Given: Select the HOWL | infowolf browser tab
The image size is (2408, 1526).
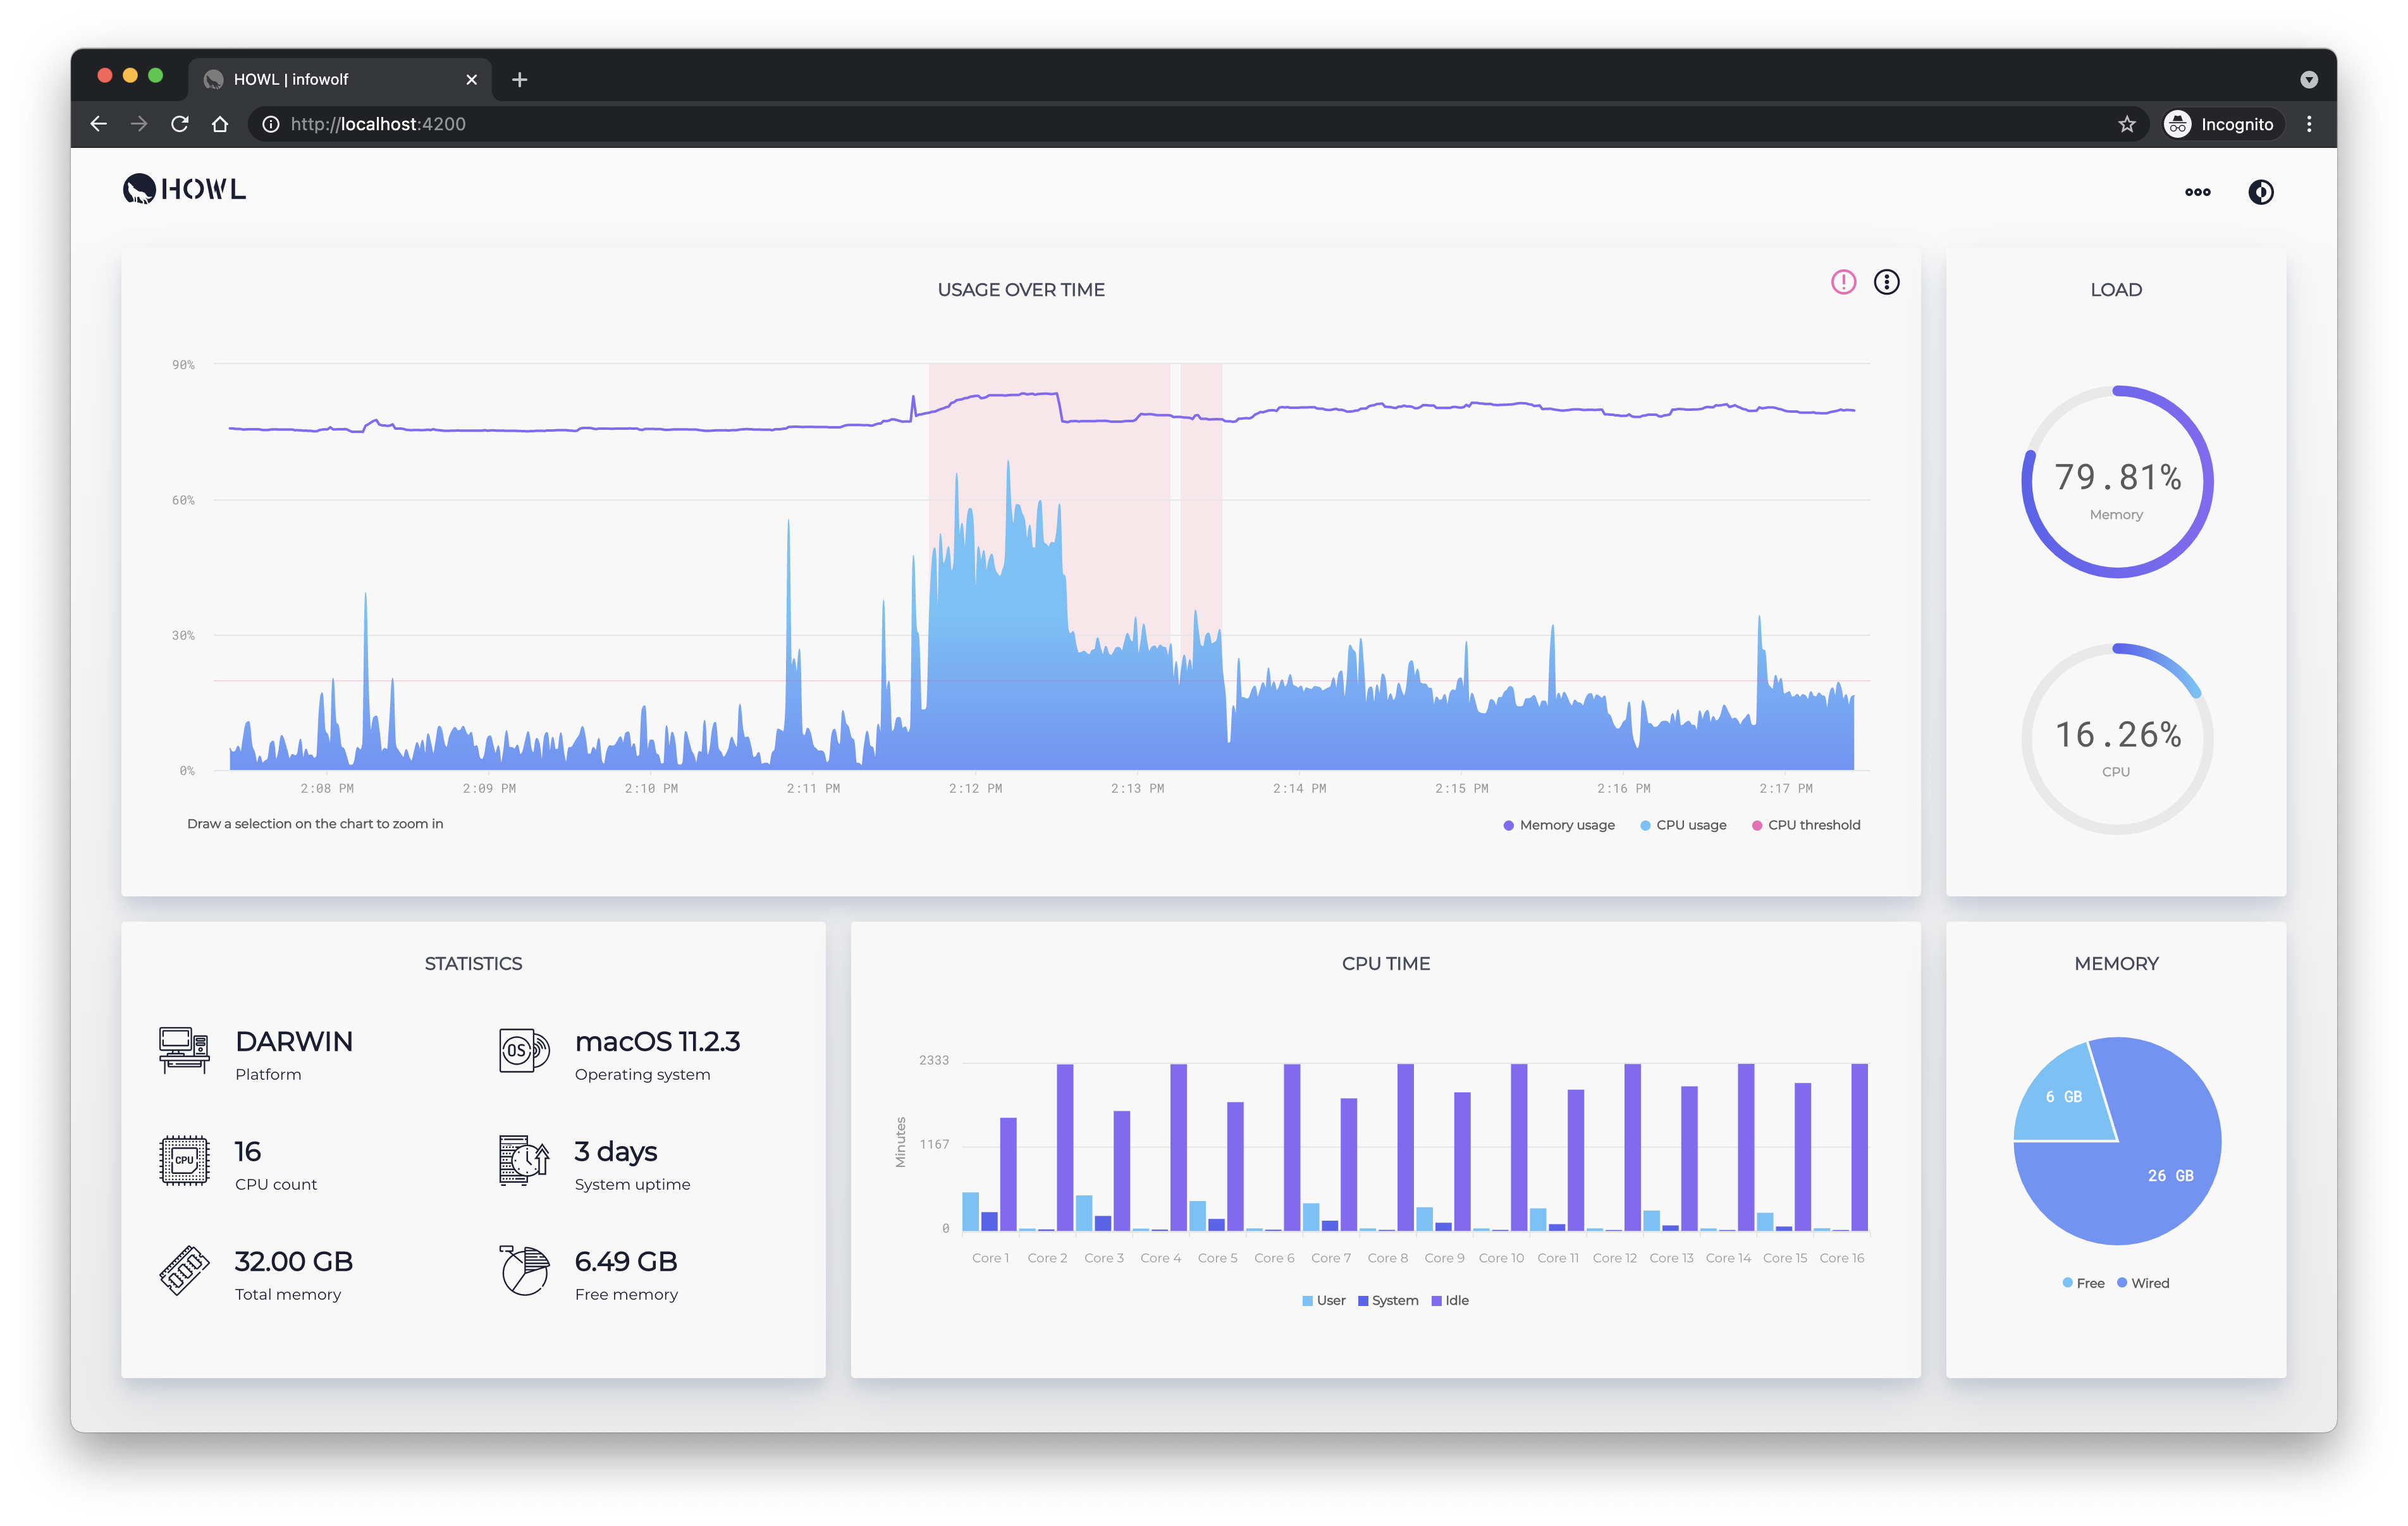Looking at the screenshot, I should [340, 79].
